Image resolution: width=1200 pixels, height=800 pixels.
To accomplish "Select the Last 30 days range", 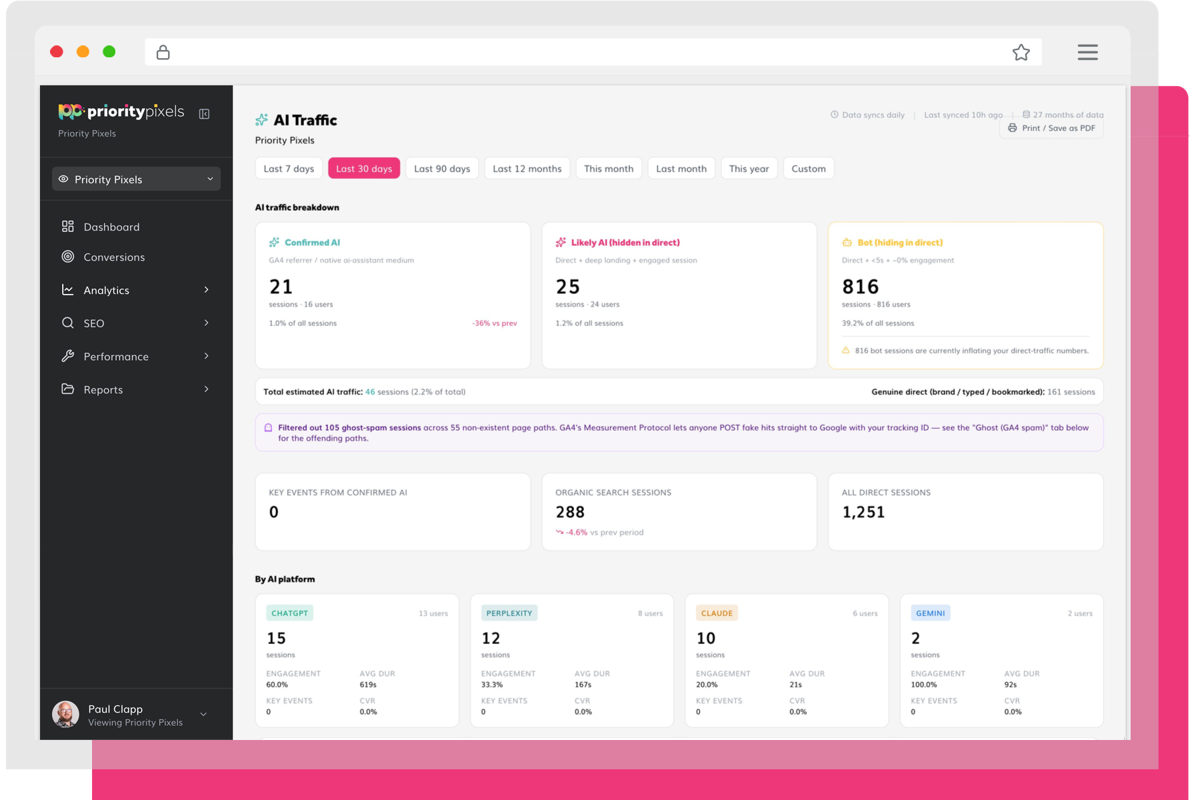I will [x=364, y=169].
